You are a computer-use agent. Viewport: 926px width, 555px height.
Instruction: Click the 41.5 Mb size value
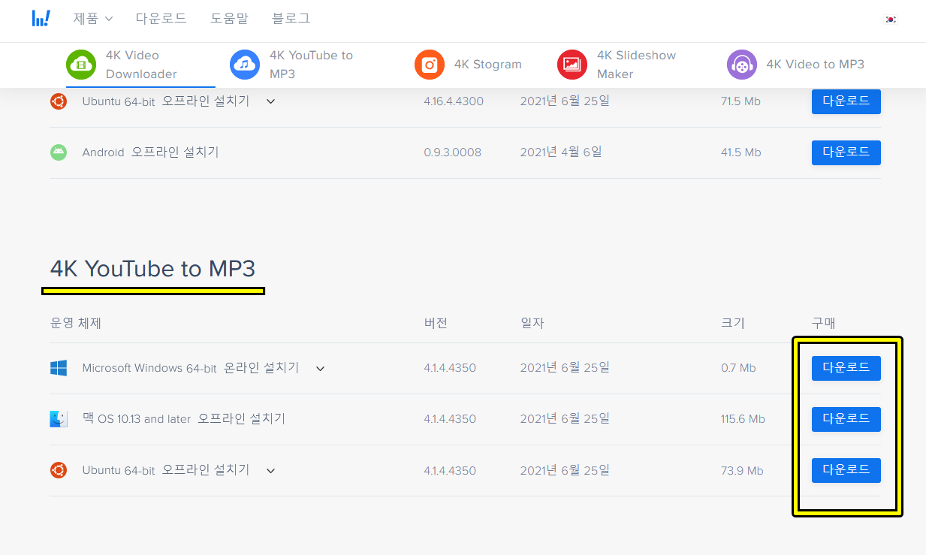pos(741,152)
